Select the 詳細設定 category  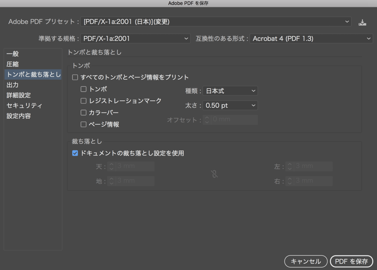tap(33, 95)
